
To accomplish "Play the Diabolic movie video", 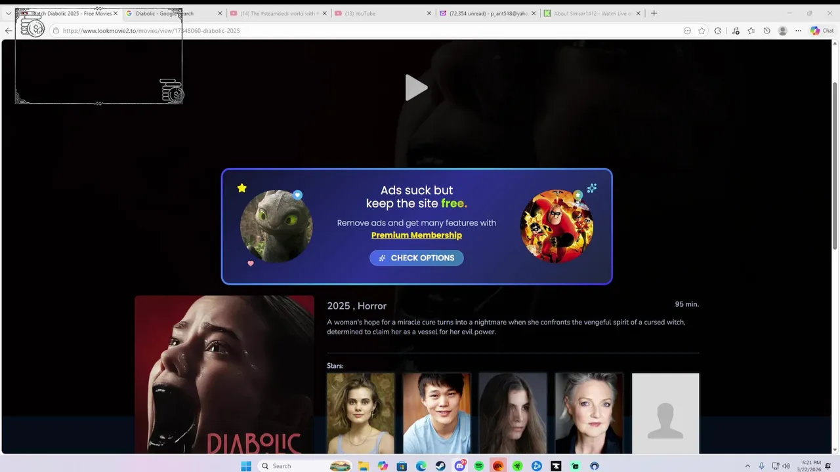I will pyautogui.click(x=416, y=87).
